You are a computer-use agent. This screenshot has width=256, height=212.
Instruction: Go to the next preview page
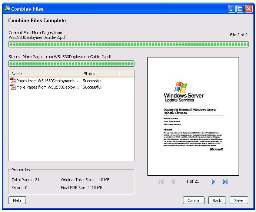(x=213, y=182)
